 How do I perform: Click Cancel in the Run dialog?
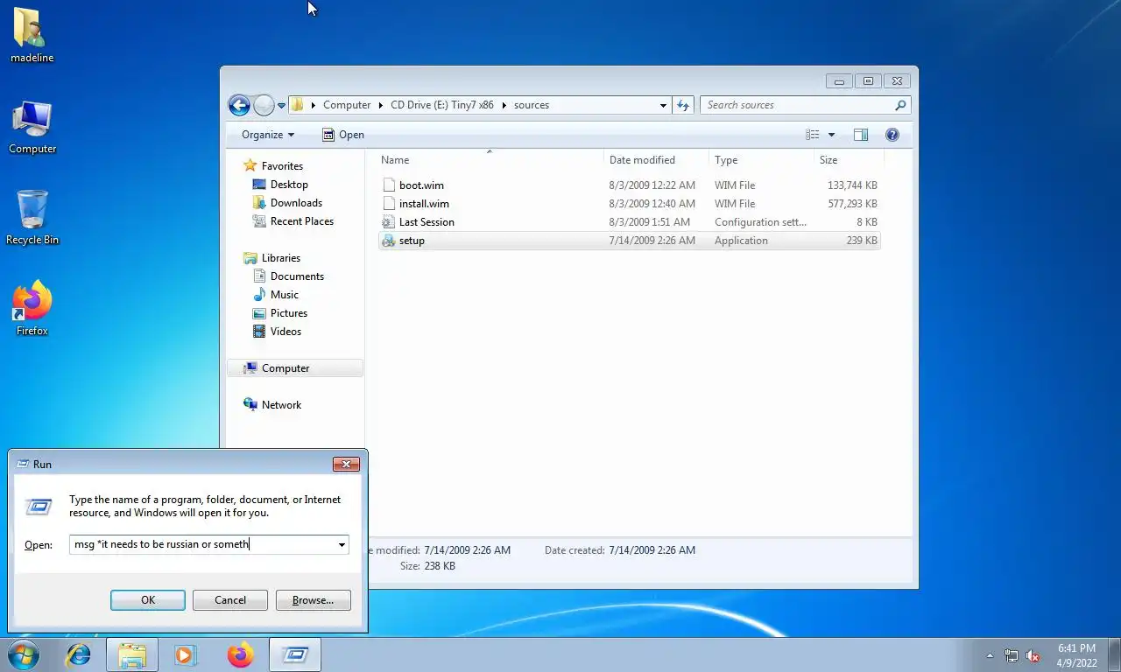tap(230, 600)
